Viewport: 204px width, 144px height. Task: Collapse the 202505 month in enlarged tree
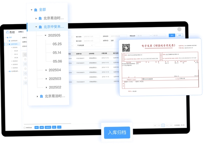[46, 35]
